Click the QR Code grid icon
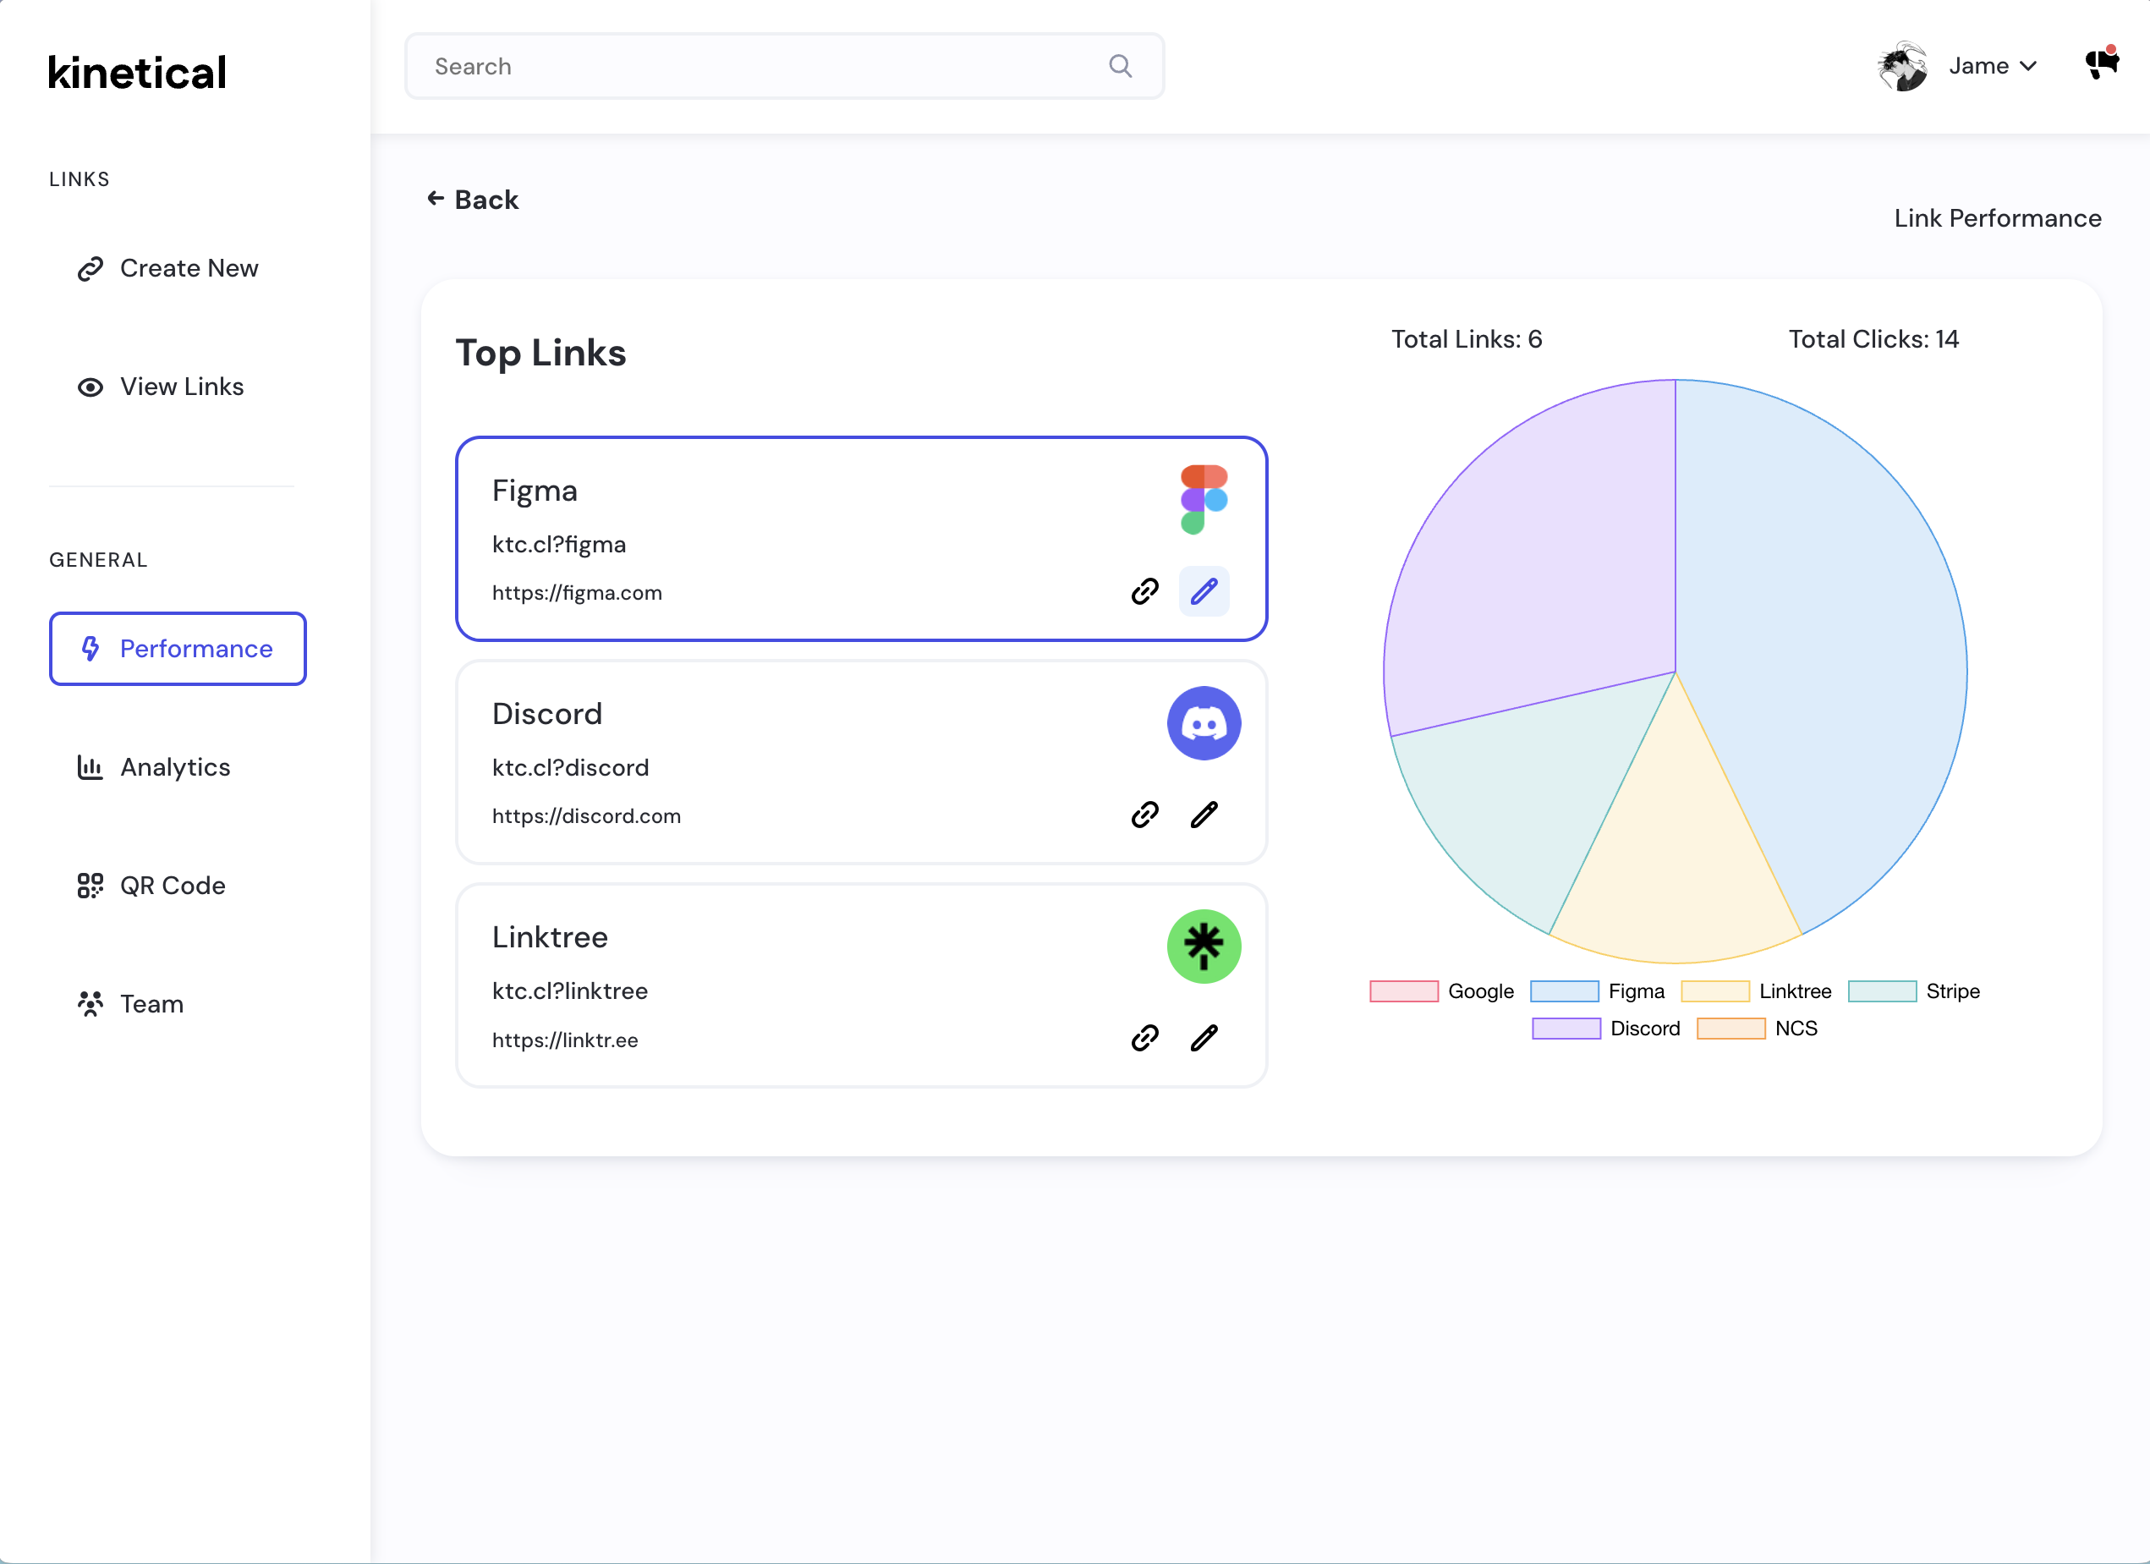2150x1564 pixels. 90,886
